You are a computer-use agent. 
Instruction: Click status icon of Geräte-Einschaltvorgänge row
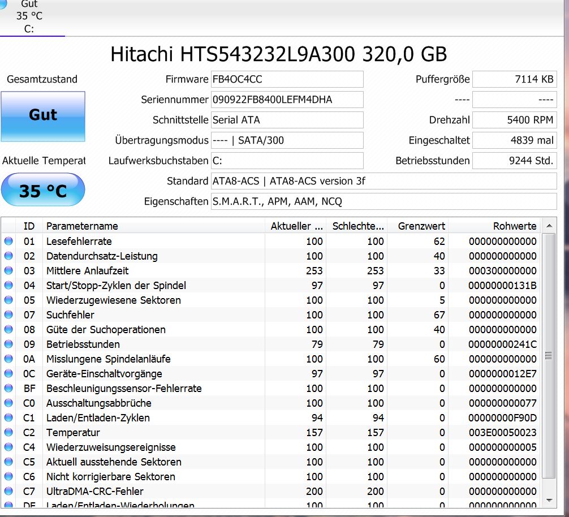pyautogui.click(x=8, y=373)
